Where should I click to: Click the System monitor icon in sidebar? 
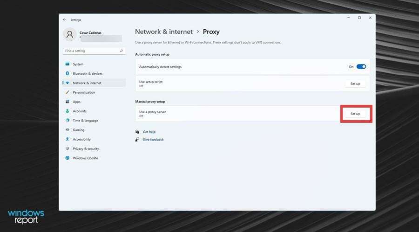pos(68,64)
